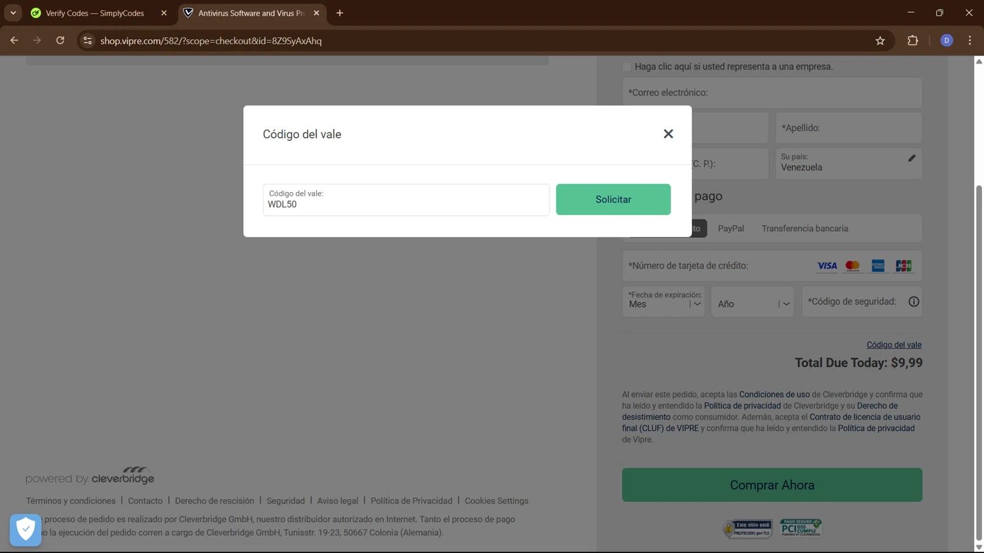Open Aviso legal footer link
Image resolution: width=984 pixels, height=553 pixels.
[338, 501]
